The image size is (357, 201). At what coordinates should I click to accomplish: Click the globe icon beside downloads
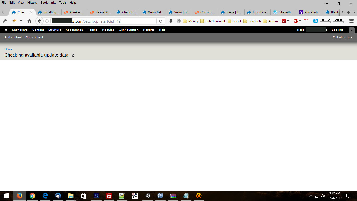179,21
